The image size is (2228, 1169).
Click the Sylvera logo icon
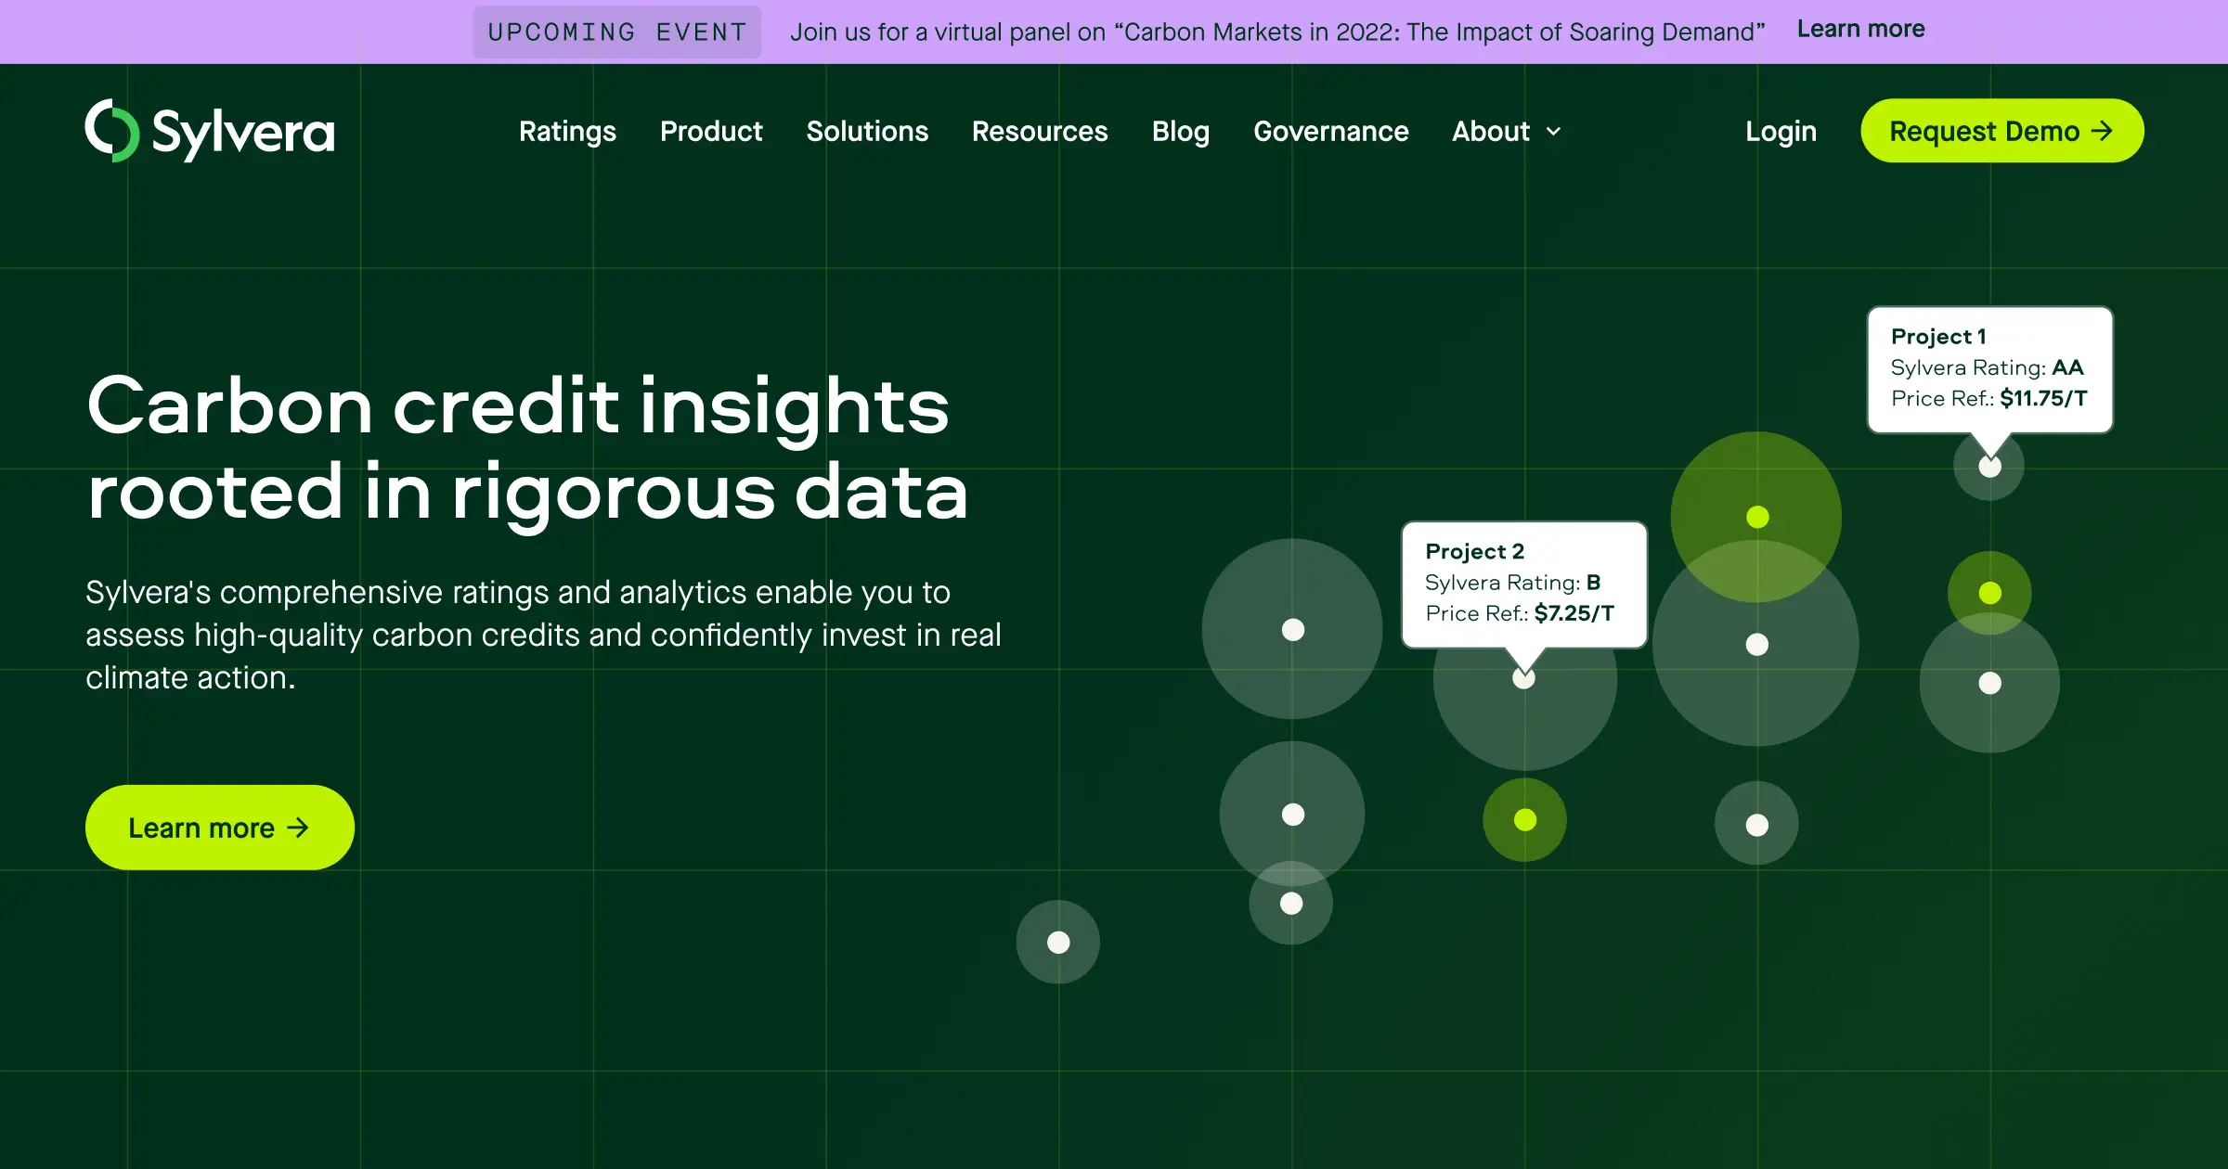[111, 131]
